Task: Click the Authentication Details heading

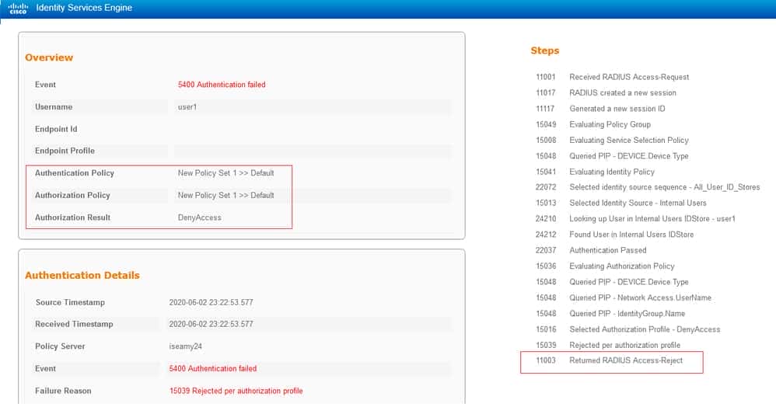Action: [82, 276]
